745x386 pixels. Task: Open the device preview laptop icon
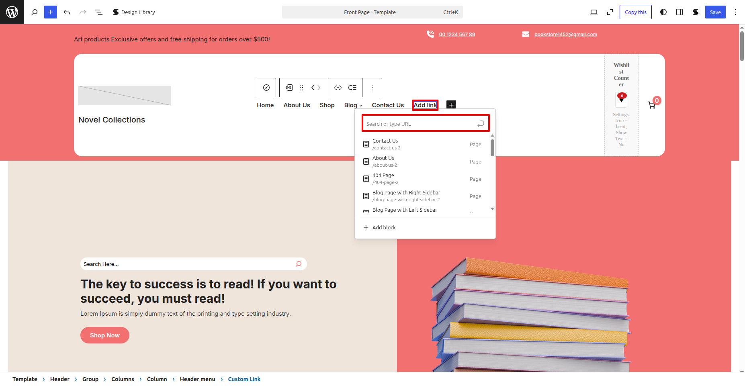coord(594,12)
